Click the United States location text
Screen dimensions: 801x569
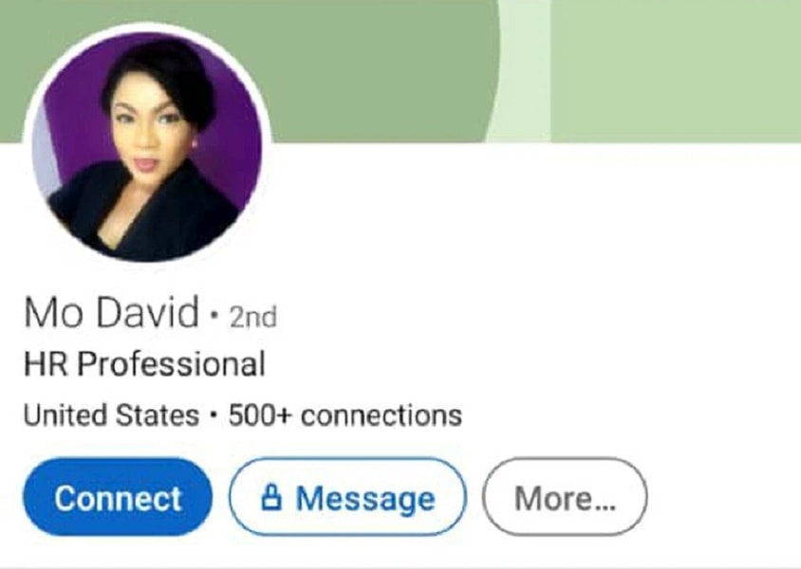[111, 414]
